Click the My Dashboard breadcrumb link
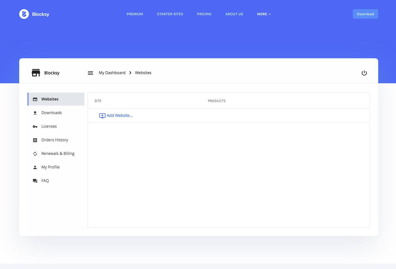 [112, 73]
